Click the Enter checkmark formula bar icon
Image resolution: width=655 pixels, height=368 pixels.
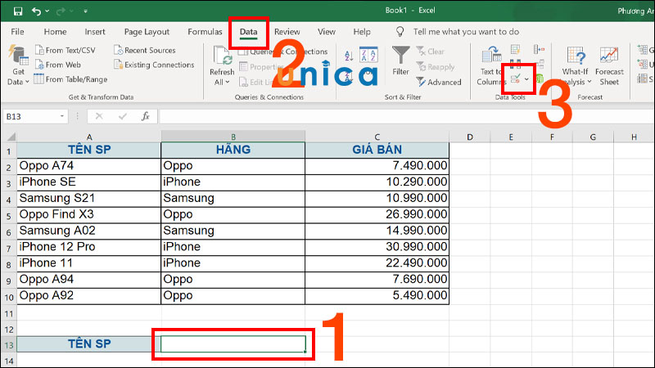point(122,116)
